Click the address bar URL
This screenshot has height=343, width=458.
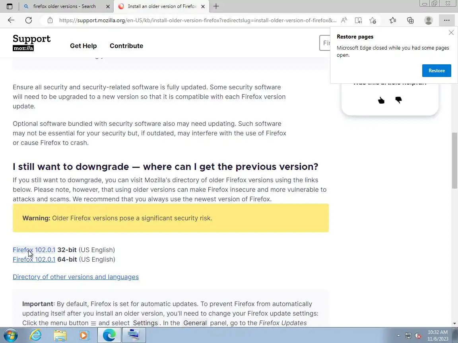coord(198,20)
